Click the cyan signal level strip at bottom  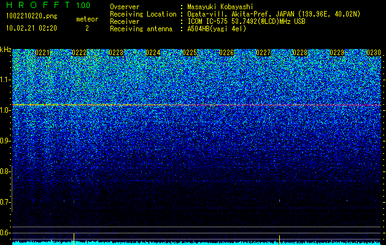coord(196,243)
